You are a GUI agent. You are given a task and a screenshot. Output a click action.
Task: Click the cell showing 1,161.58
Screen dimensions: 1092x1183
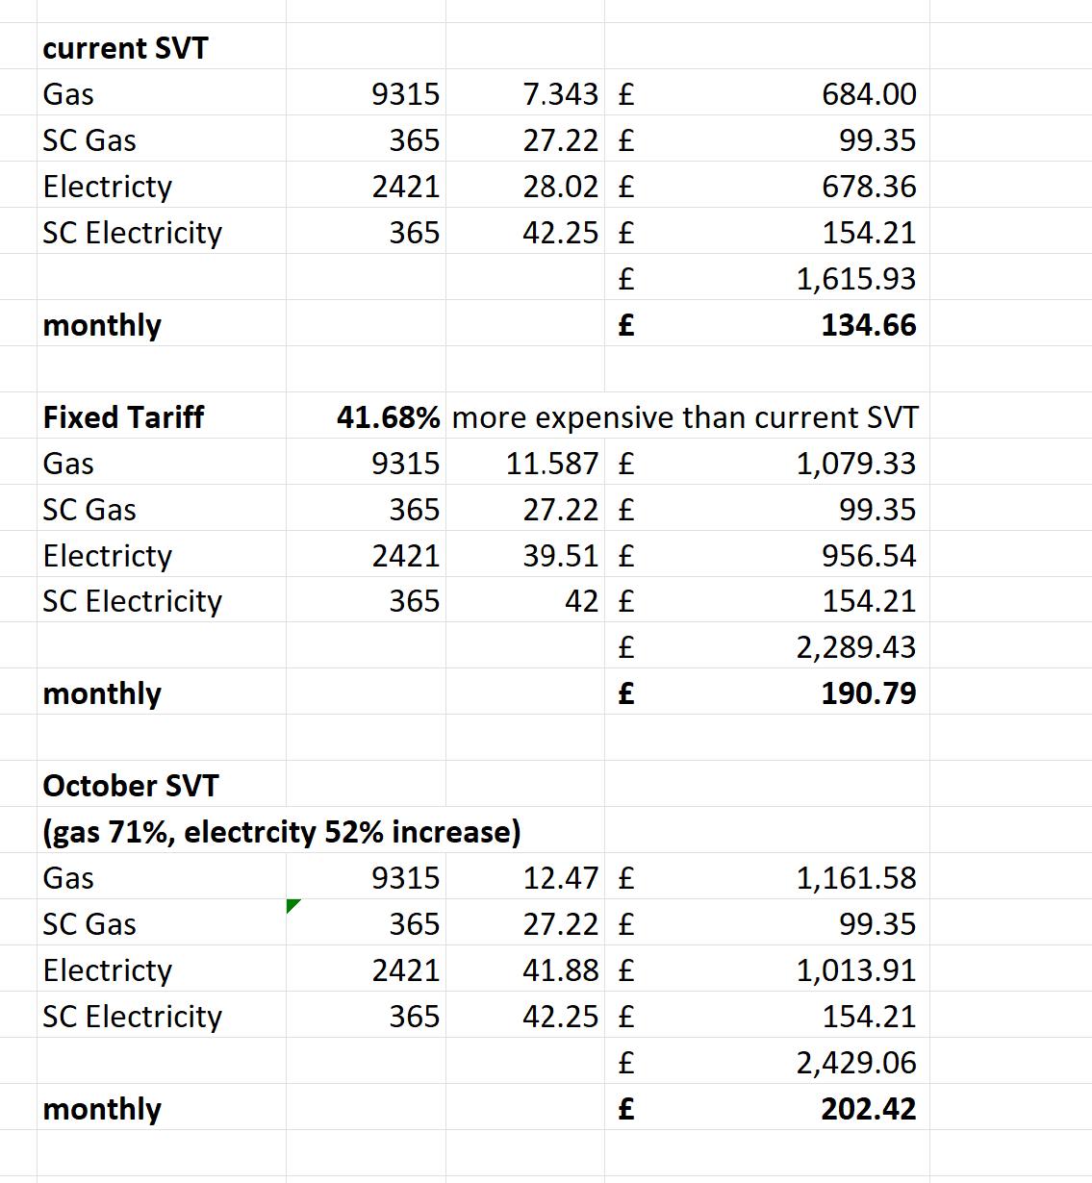(x=855, y=878)
